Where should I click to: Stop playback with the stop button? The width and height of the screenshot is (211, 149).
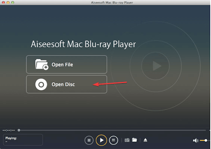pyautogui.click(x=89, y=140)
